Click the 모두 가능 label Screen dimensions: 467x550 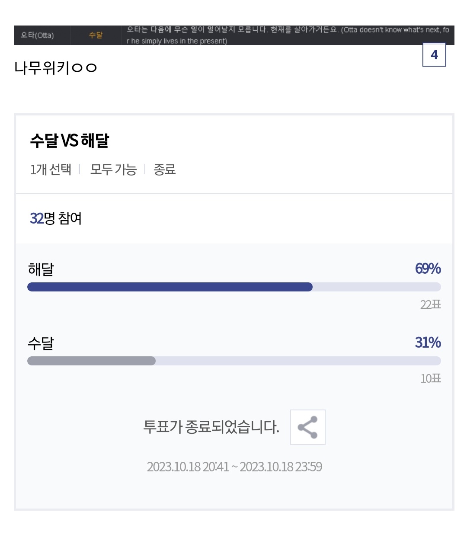click(x=113, y=169)
